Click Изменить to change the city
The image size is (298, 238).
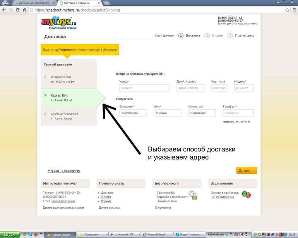pos(110,50)
